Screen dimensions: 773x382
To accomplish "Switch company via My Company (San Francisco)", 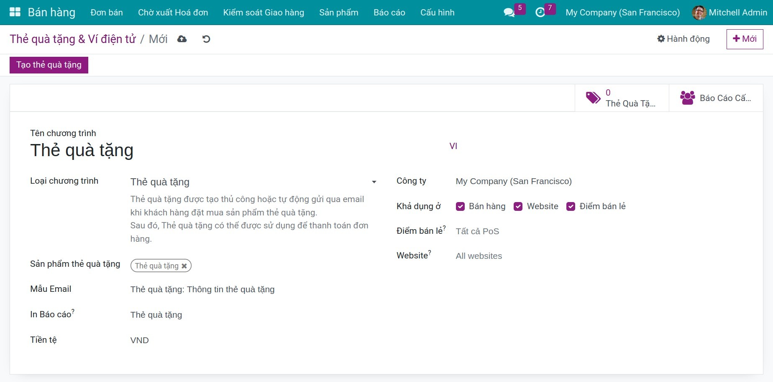I will click(x=622, y=13).
